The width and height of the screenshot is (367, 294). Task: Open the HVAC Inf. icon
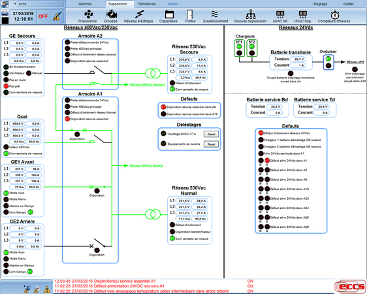tap(280, 14)
